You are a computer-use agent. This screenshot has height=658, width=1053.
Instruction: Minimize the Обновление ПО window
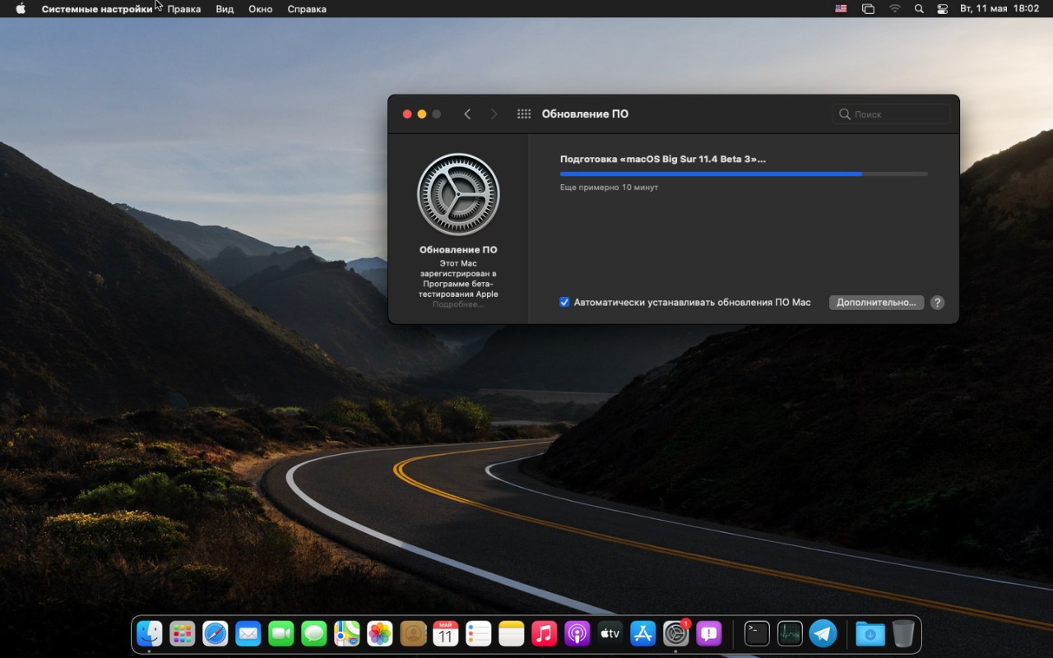click(421, 114)
